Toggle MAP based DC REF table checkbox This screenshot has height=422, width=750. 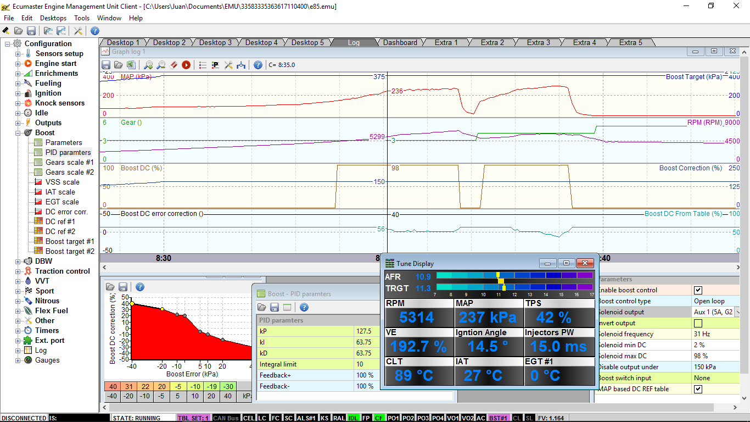coord(698,389)
